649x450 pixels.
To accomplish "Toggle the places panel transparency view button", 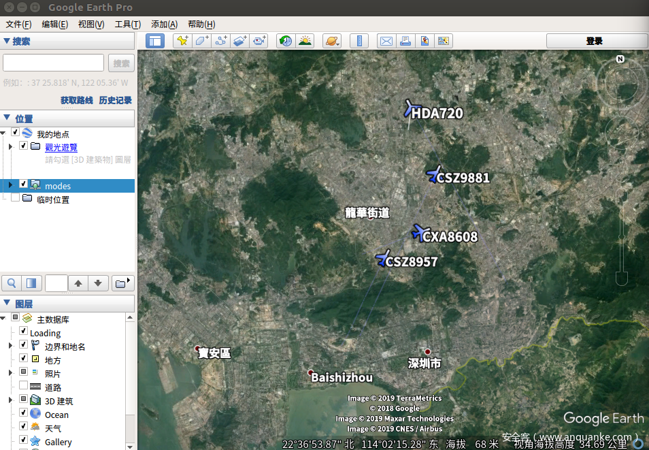I will [31, 283].
